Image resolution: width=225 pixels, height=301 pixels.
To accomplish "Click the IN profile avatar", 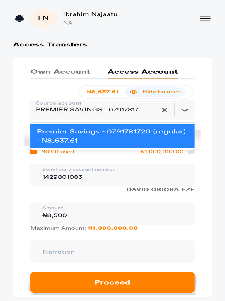I will pos(43,18).
